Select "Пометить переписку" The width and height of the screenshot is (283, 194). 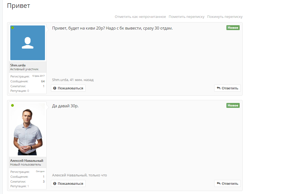point(186,17)
